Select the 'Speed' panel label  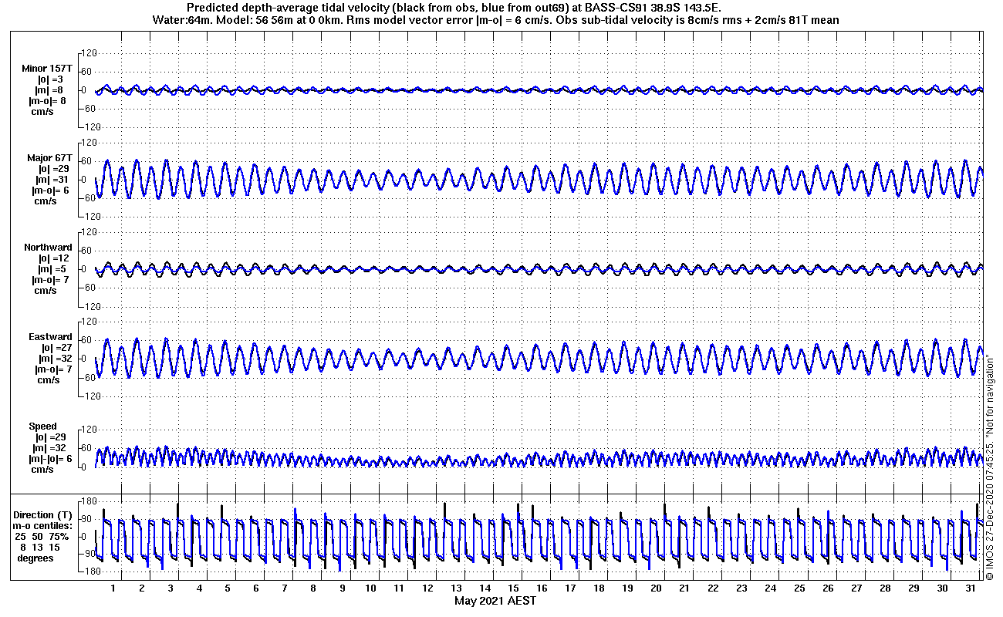pyautogui.click(x=43, y=427)
